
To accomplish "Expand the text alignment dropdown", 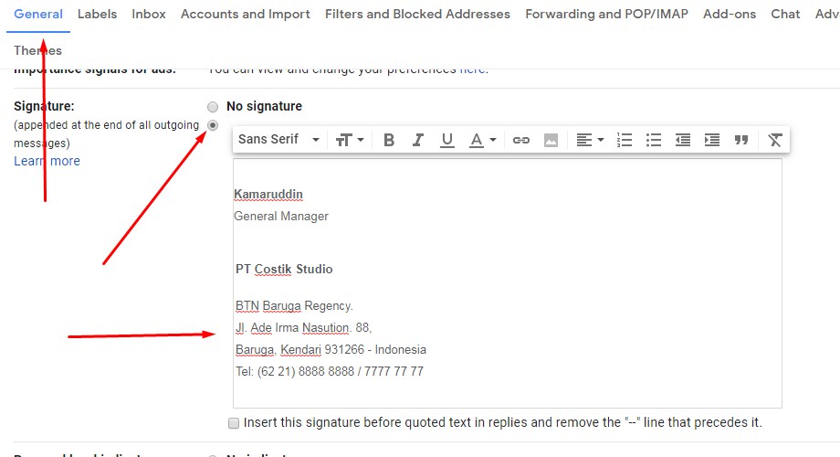I will (590, 140).
